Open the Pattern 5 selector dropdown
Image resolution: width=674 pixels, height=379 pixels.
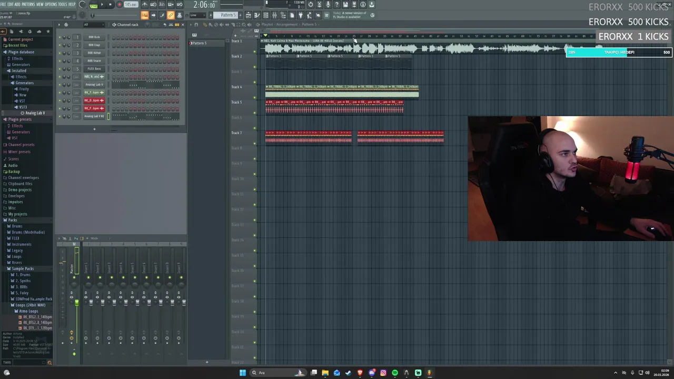(x=229, y=15)
